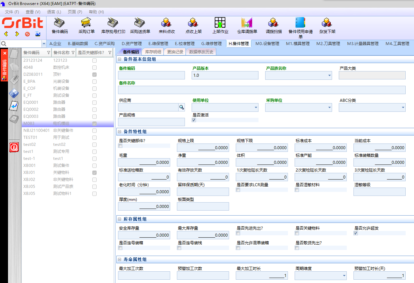Close the red 备件编码 side tab
414x283 pixels.
pos(5,53)
